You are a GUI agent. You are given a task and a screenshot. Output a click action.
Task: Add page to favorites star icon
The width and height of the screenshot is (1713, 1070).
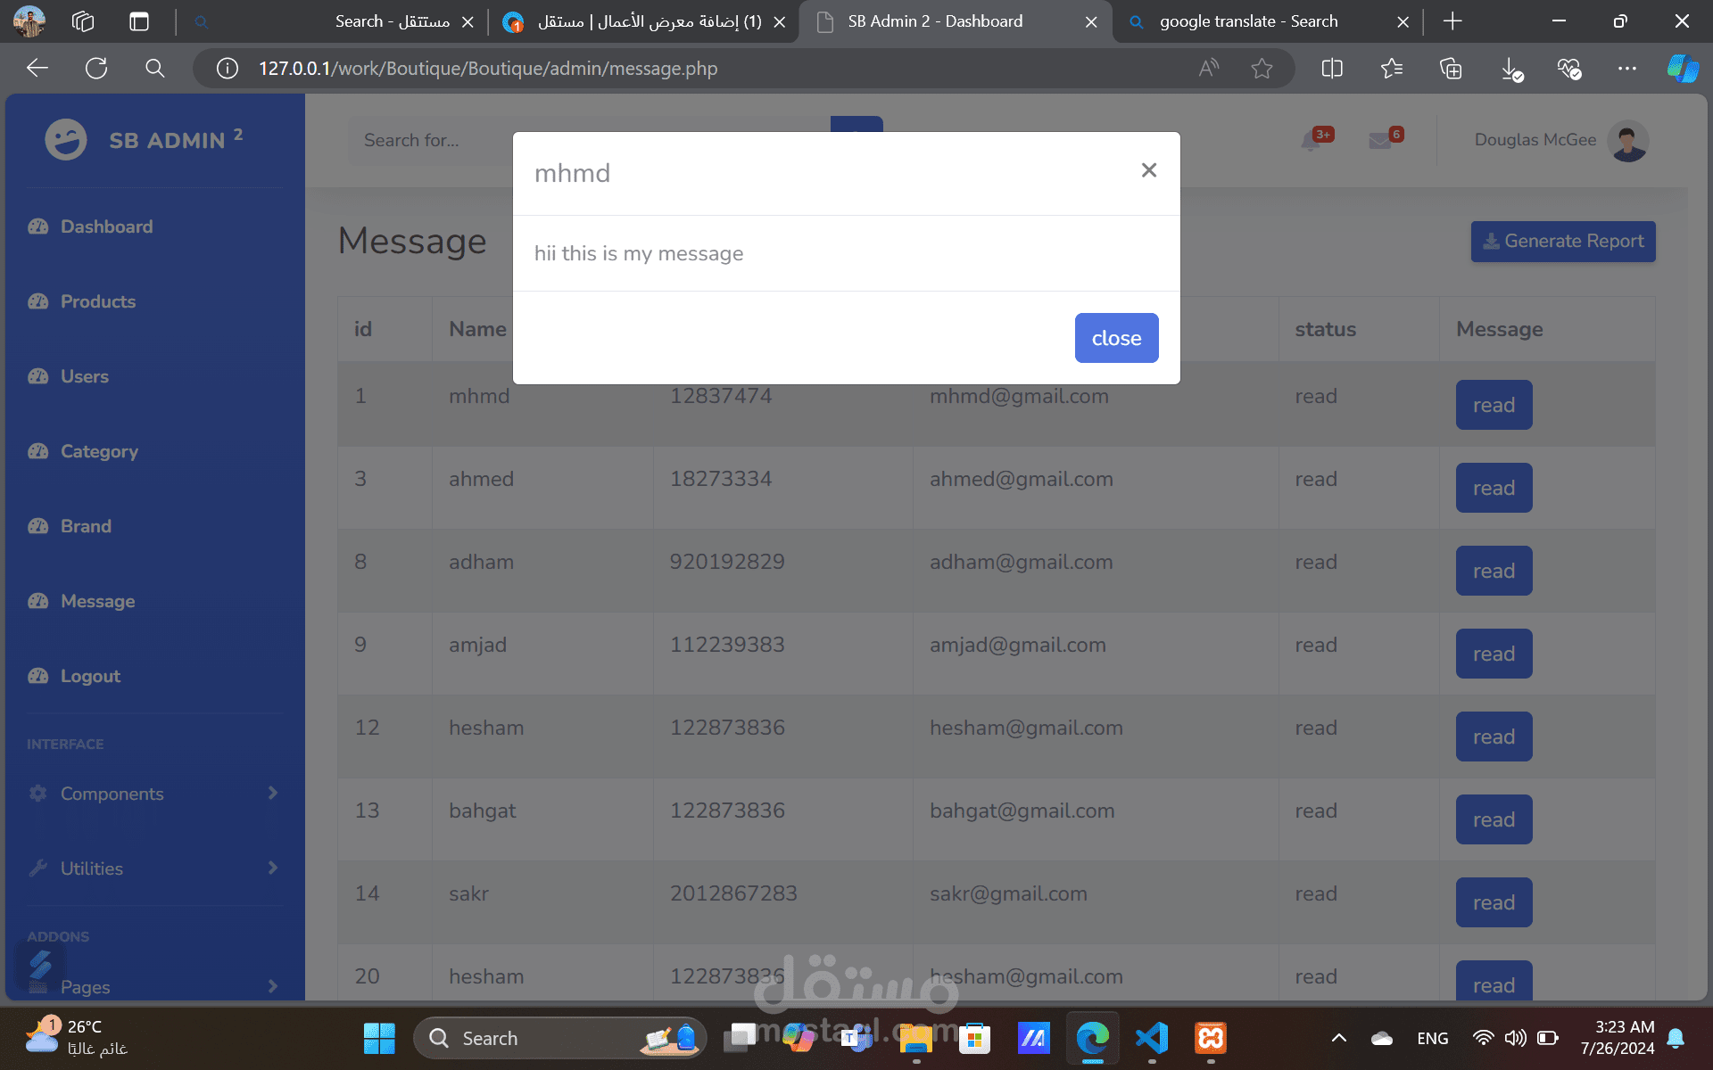click(1261, 69)
